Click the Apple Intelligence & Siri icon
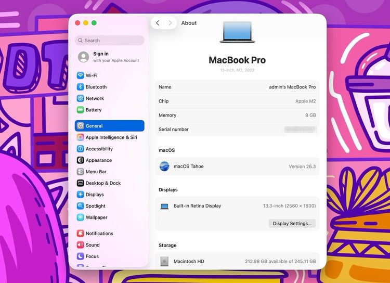 [x=80, y=137]
